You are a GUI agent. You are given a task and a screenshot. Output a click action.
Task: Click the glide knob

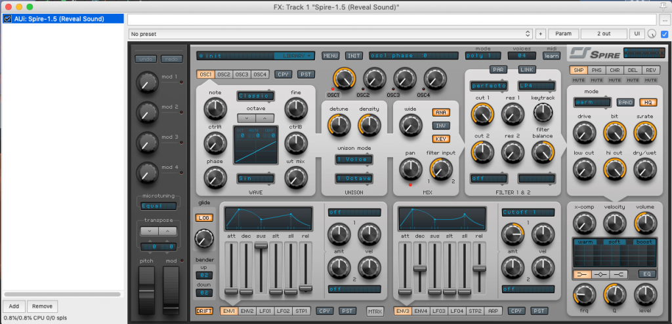click(x=204, y=238)
